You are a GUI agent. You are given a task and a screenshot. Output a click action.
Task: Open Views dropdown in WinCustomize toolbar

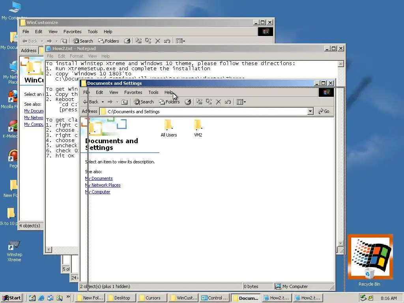coord(180,41)
